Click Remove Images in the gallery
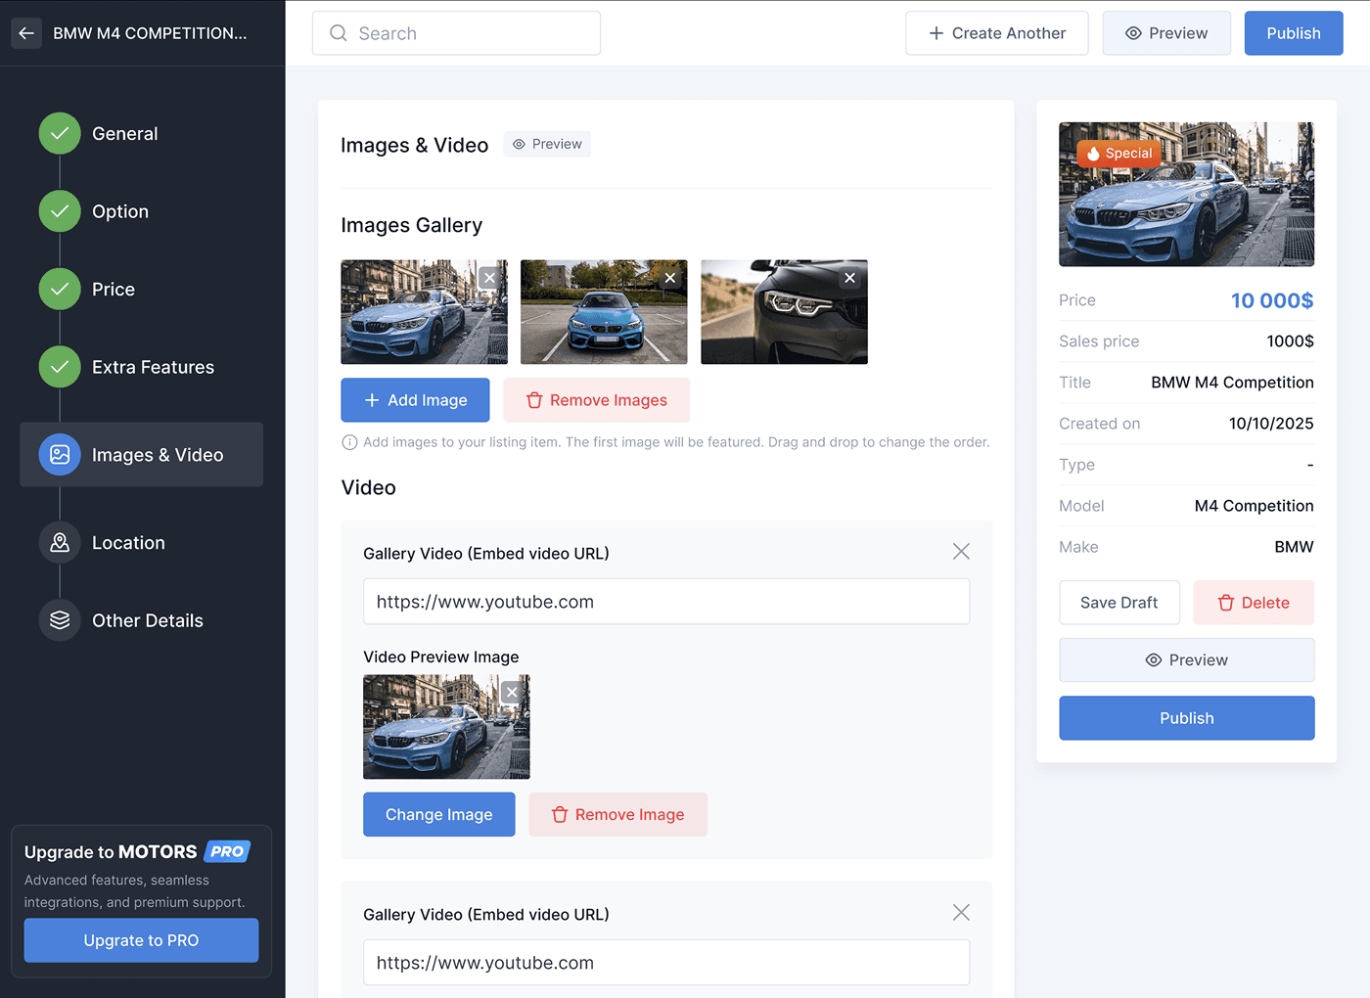 [596, 399]
